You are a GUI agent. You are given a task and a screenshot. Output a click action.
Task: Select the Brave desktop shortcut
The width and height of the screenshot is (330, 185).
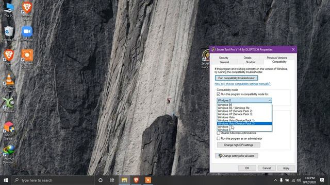[9, 57]
